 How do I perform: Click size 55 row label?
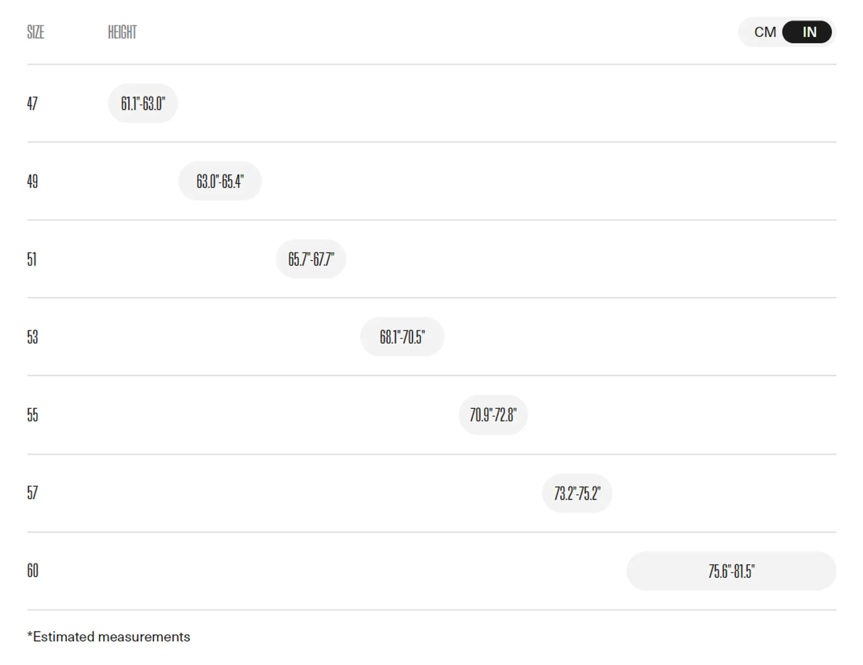(x=32, y=415)
